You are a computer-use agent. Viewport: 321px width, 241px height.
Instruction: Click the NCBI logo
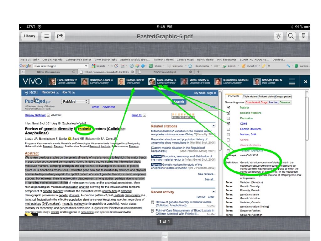(31, 93)
